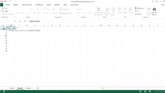Open the PAGE LAYOUT ribbon tab
The height and width of the screenshot is (93, 165).
[x=27, y=5]
